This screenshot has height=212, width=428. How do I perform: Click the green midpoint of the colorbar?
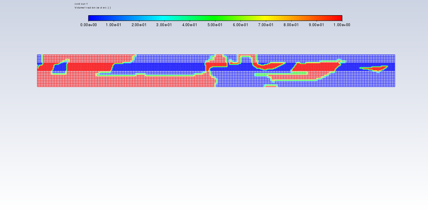[215, 18]
